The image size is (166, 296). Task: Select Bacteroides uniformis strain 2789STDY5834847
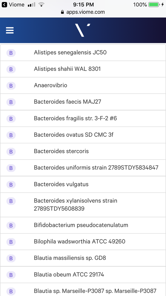click(96, 168)
